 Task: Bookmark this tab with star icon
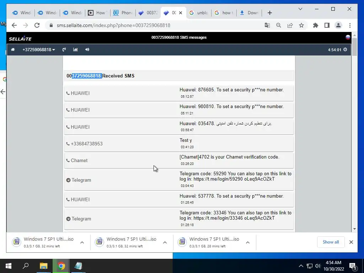click(x=301, y=25)
